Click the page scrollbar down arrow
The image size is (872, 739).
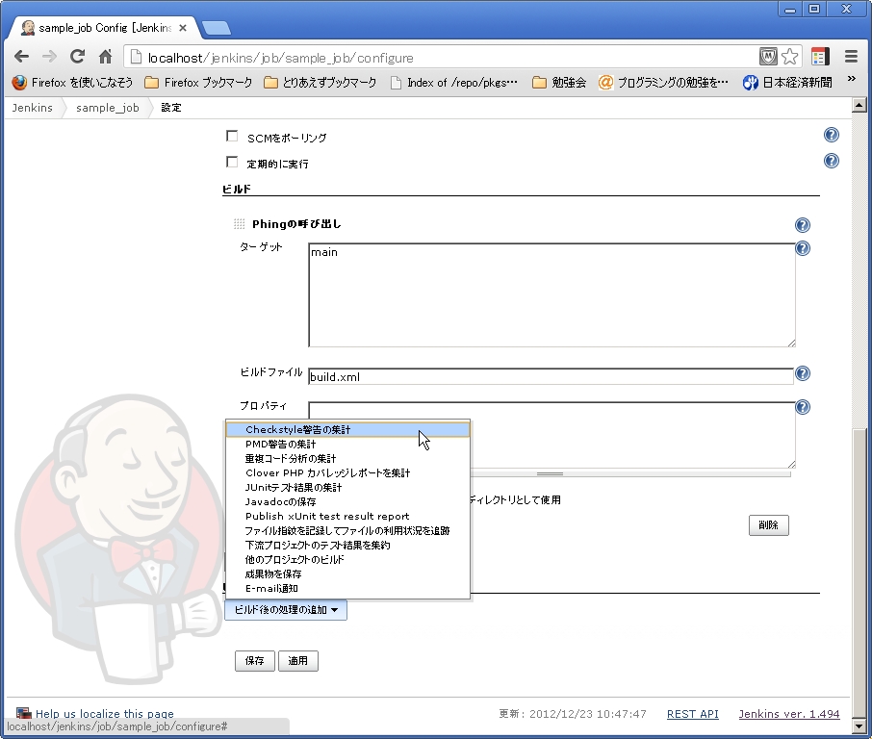(859, 726)
